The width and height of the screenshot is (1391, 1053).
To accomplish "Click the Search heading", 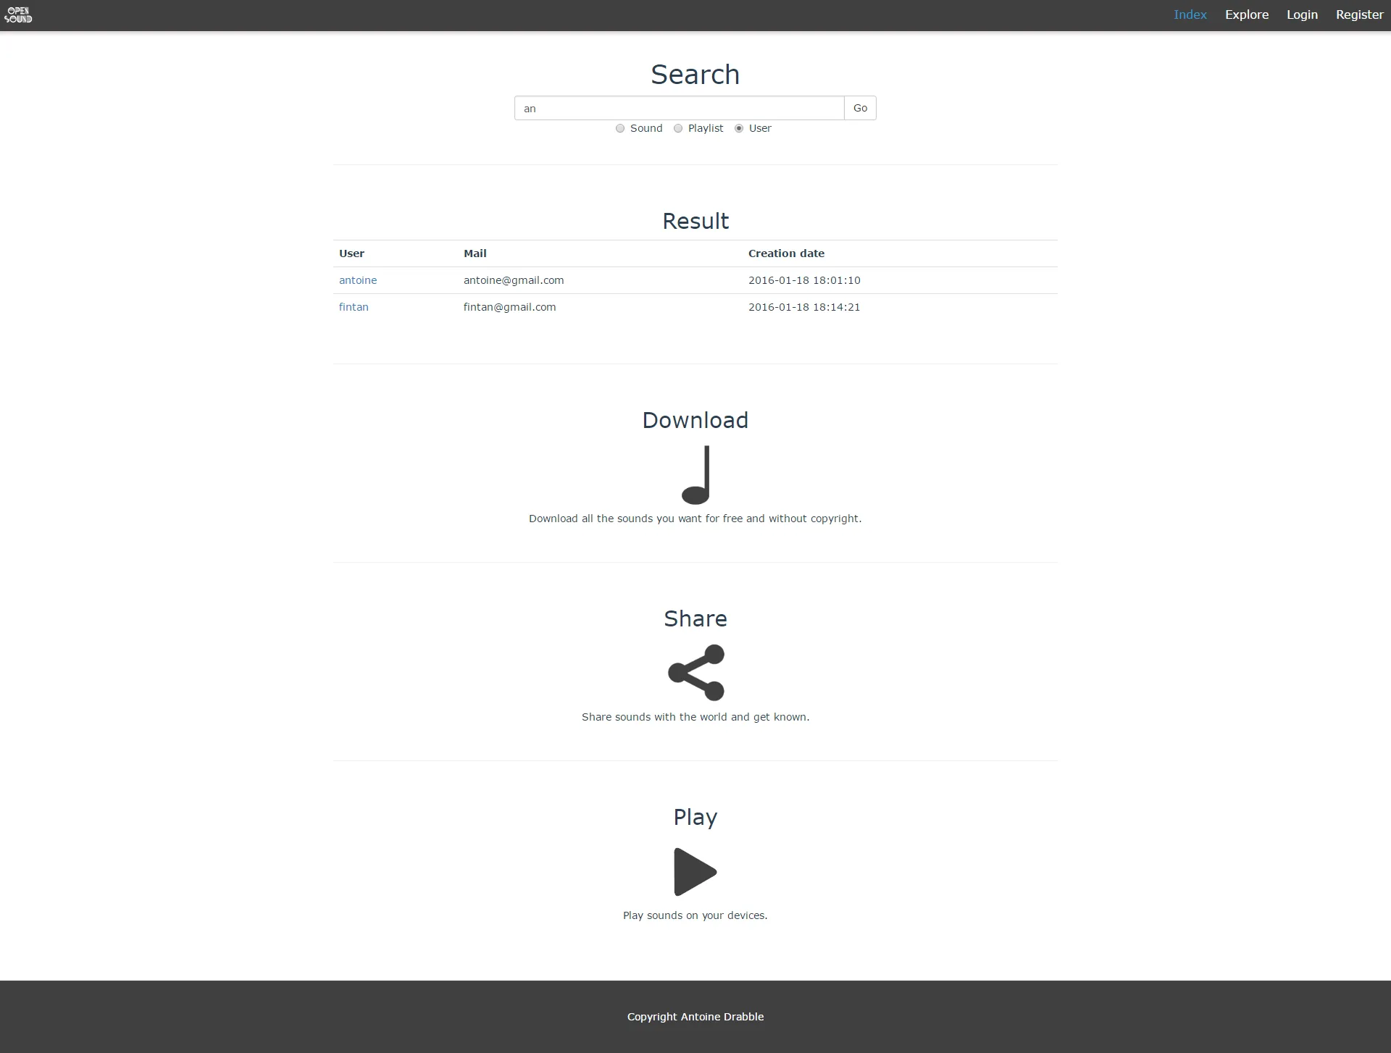I will click(695, 75).
